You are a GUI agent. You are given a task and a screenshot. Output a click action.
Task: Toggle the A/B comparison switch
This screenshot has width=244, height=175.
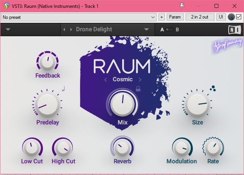click(169, 30)
